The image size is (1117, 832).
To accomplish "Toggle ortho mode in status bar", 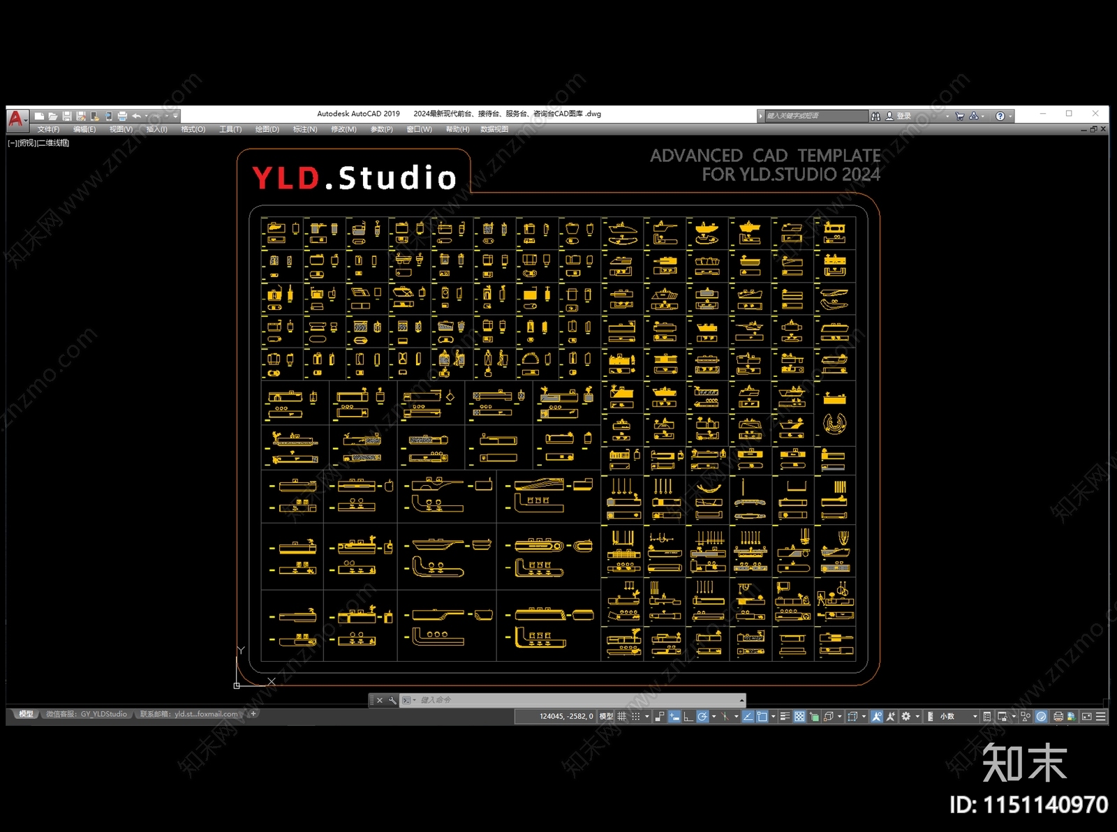I will coord(688,716).
